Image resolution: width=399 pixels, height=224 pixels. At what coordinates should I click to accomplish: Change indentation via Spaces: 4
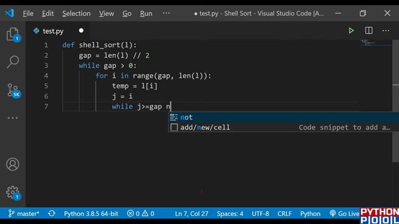(x=230, y=213)
